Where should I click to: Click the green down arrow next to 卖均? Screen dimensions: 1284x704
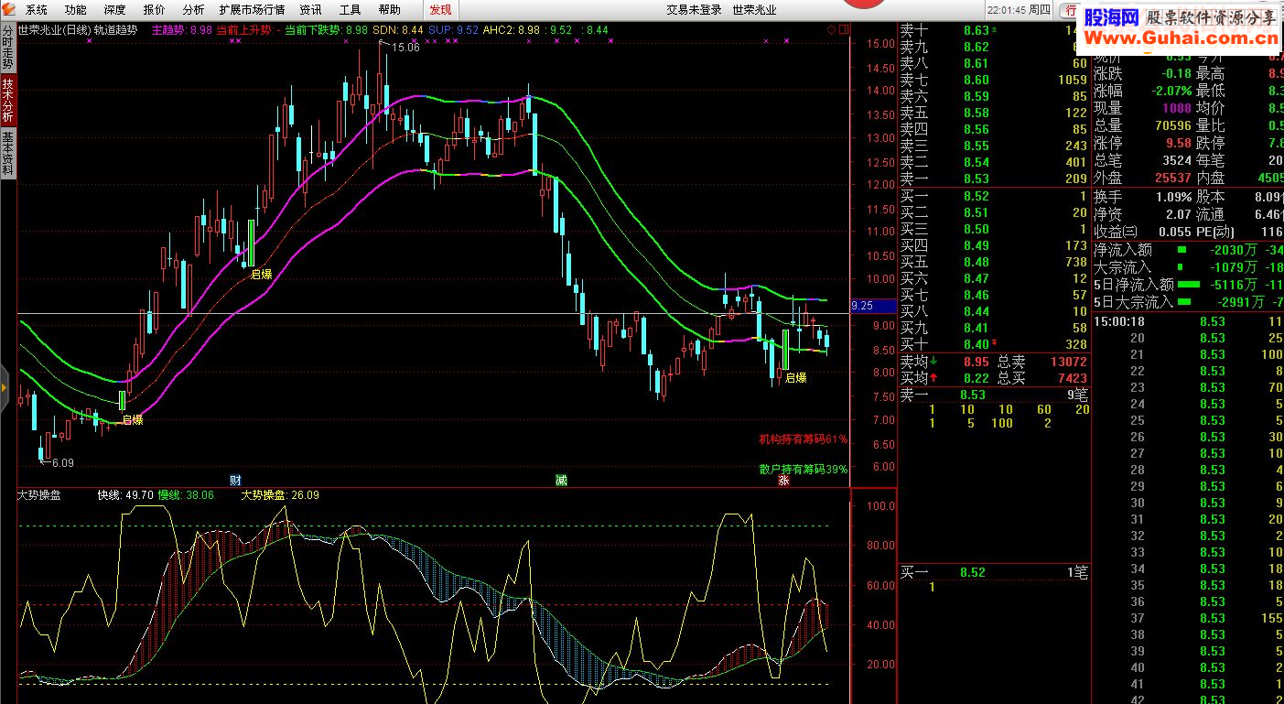tap(933, 361)
